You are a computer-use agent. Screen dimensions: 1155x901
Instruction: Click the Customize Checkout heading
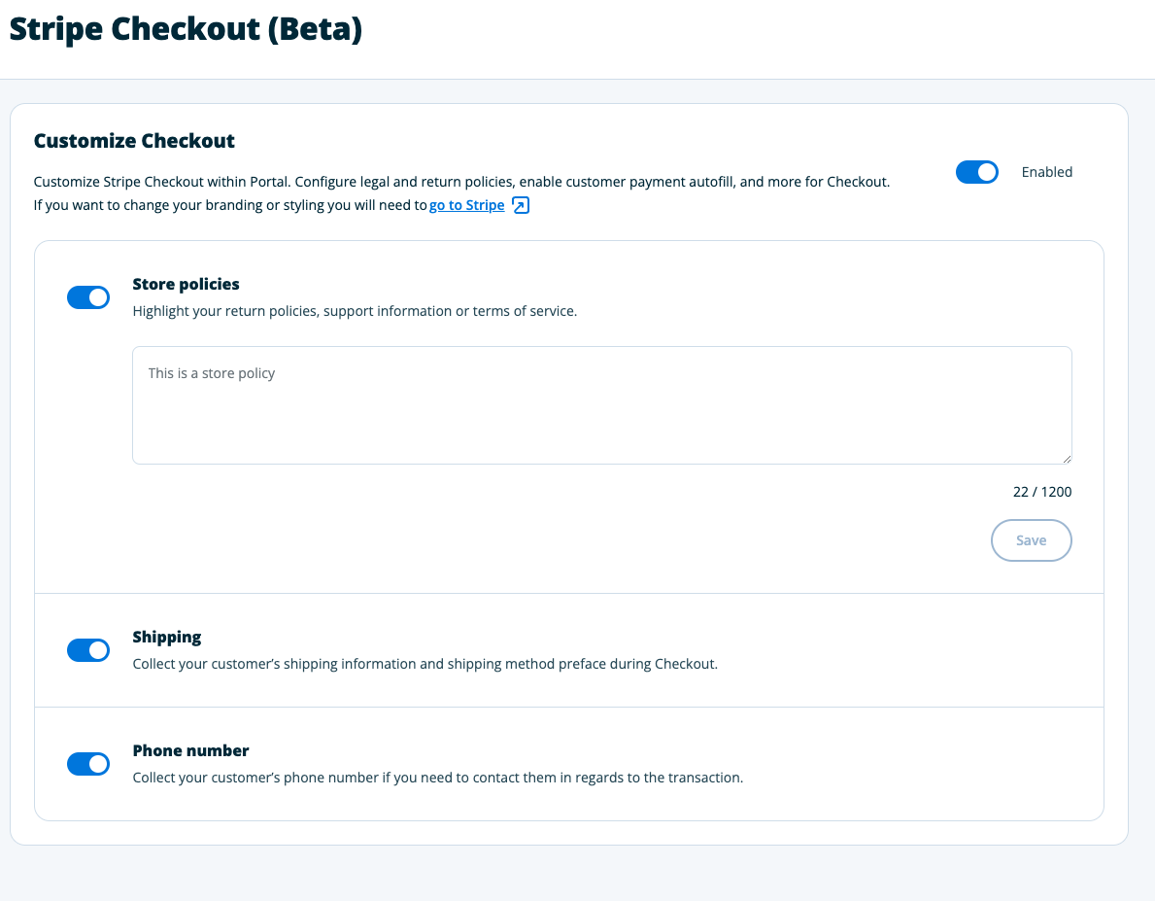pos(134,141)
